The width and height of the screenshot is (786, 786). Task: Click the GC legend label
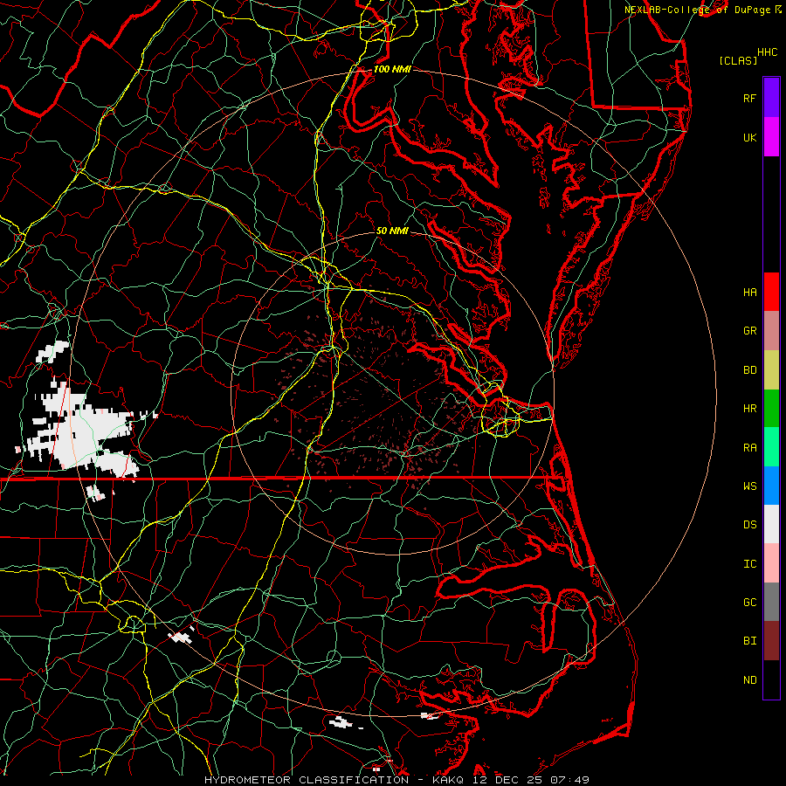pos(750,603)
